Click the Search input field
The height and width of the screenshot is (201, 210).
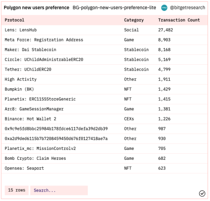(x=59, y=190)
